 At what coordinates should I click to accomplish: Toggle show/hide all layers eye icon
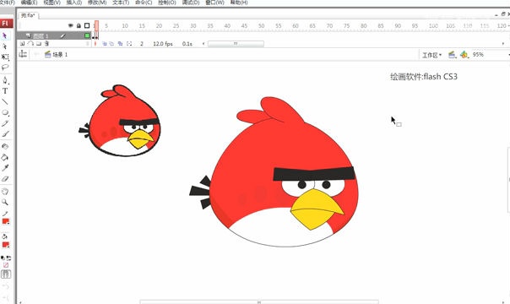click(x=71, y=25)
